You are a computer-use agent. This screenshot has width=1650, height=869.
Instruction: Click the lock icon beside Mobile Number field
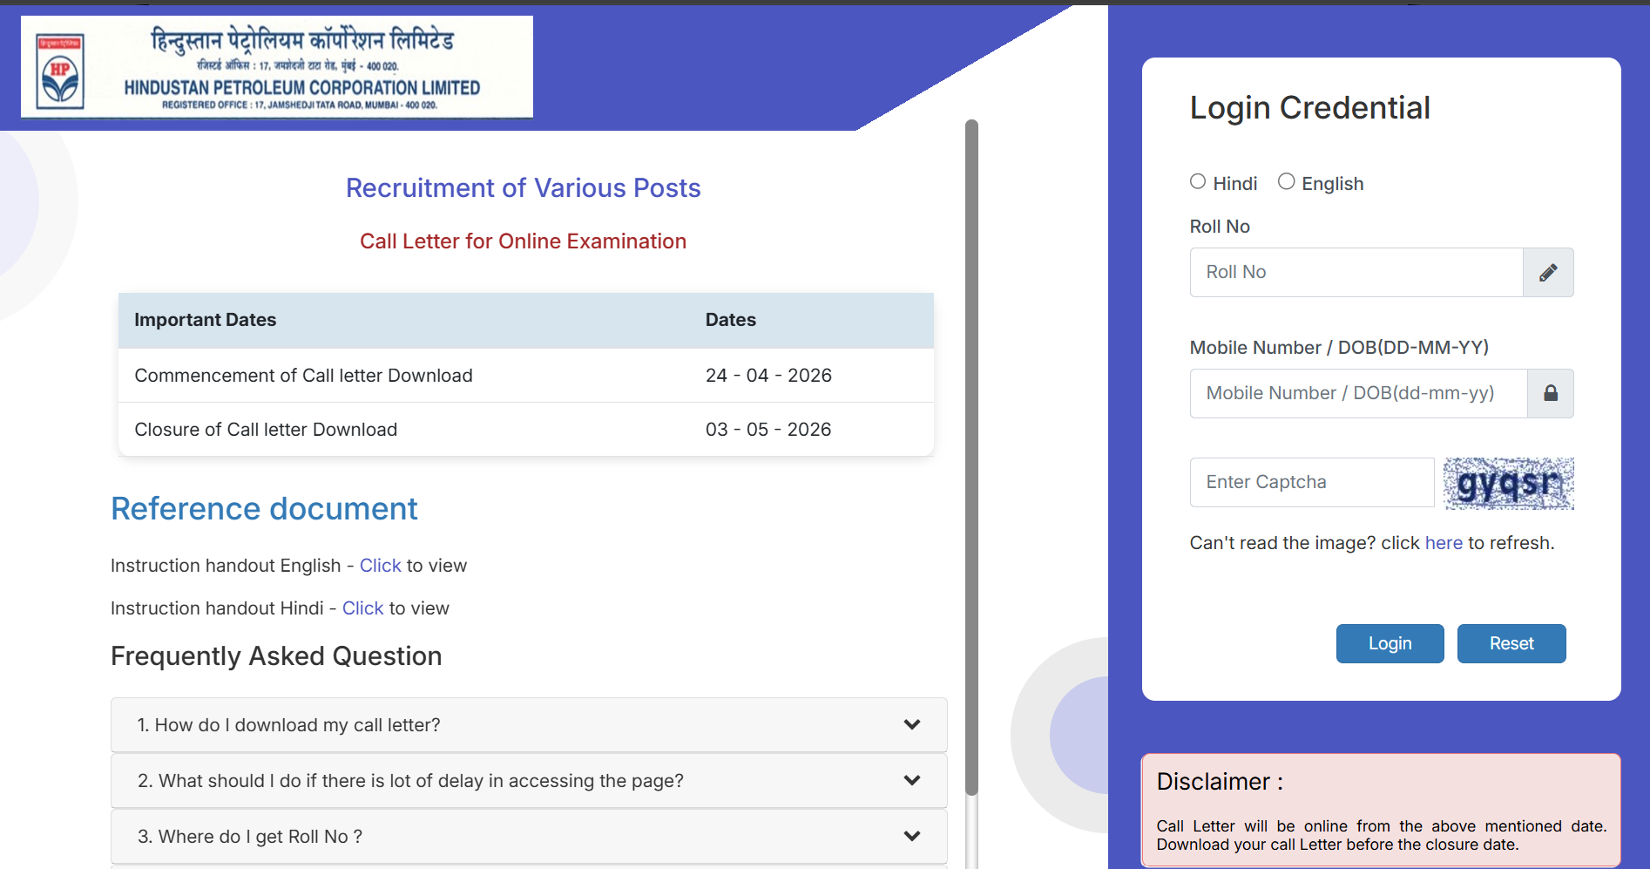(1550, 393)
